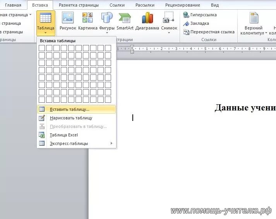Viewport: 276px width, 219px height.
Task: Open the Рассылки ribbon tab
Action: click(x=145, y=5)
